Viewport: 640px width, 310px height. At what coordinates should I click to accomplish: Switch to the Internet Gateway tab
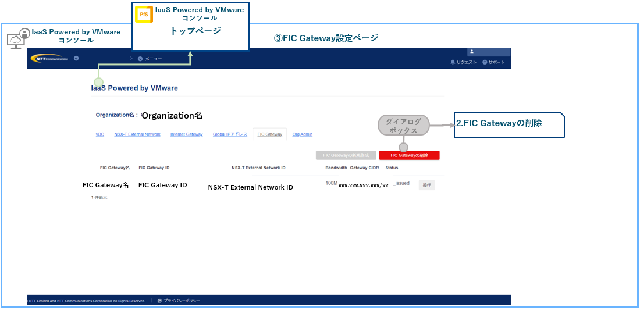[187, 134]
